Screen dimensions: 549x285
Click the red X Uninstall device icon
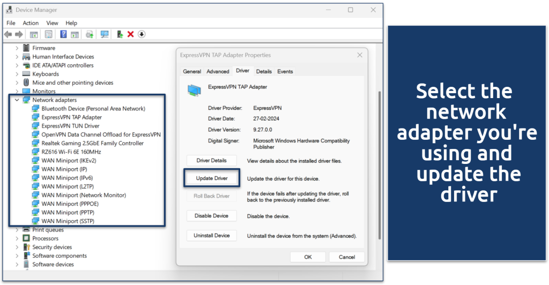pos(130,34)
